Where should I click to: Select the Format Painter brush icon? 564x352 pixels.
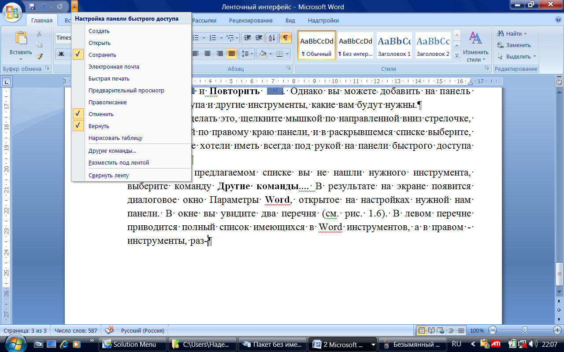[x=39, y=56]
